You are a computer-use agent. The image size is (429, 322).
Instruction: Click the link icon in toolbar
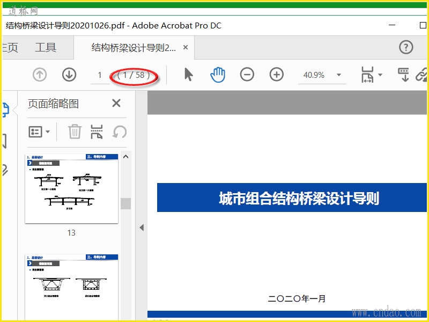coord(421,75)
